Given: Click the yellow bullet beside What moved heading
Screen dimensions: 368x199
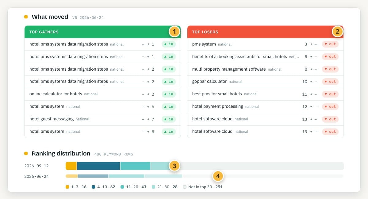Looking at the screenshot, I should pyautogui.click(x=26, y=17).
